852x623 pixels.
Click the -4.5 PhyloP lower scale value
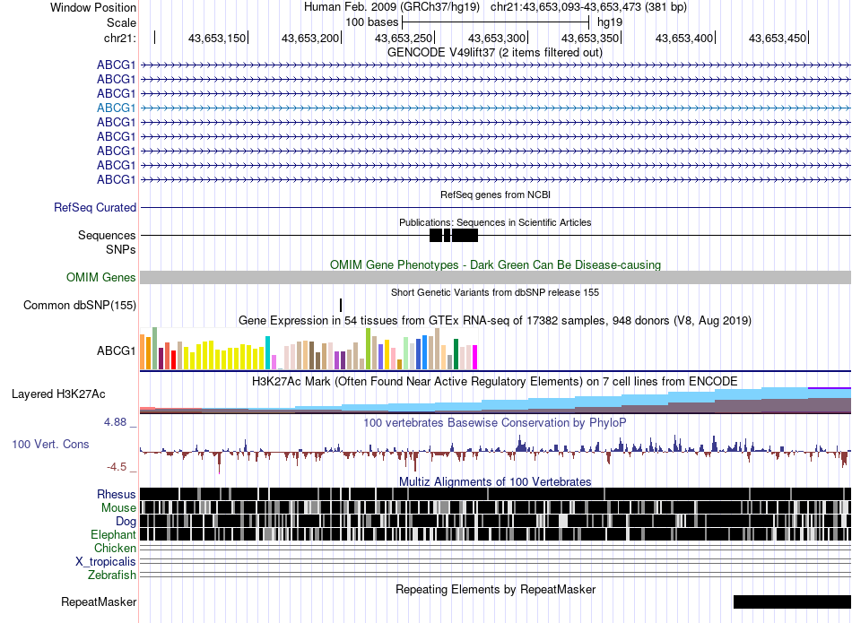(117, 467)
